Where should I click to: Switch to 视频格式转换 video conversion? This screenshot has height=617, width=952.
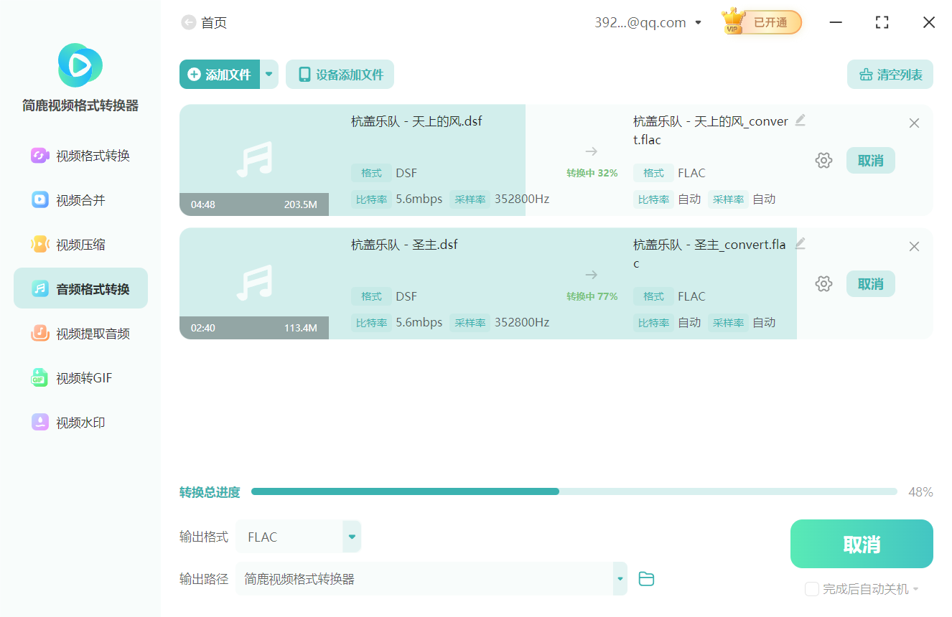80,155
